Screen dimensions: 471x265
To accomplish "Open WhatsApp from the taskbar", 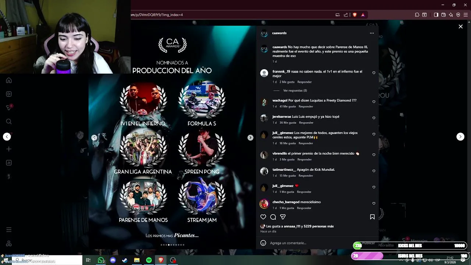I will point(101,260).
